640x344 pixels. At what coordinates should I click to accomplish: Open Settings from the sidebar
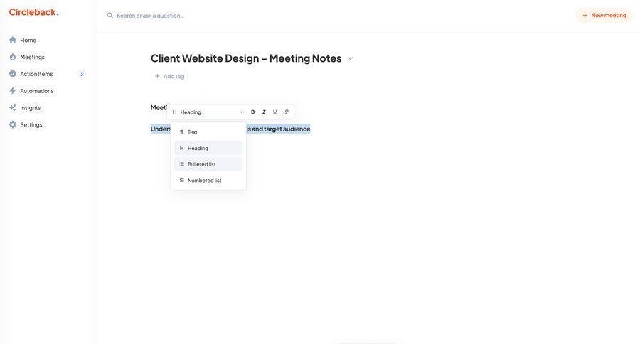[31, 125]
